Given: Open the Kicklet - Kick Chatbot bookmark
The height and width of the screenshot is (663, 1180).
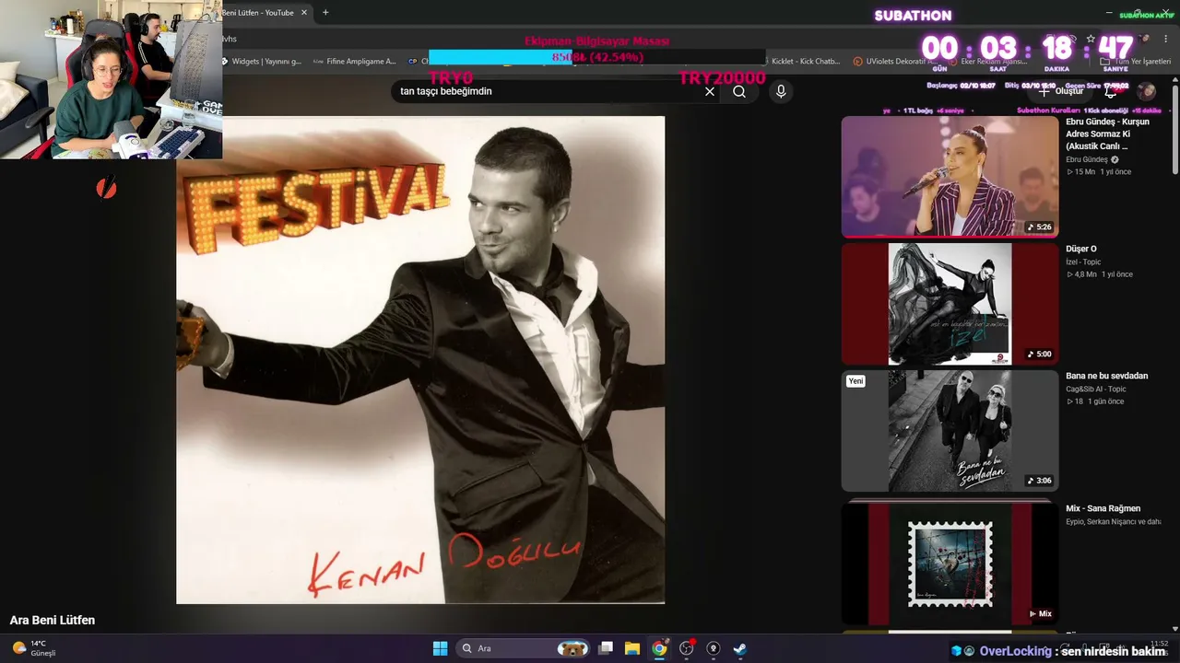Looking at the screenshot, I should click(x=798, y=62).
